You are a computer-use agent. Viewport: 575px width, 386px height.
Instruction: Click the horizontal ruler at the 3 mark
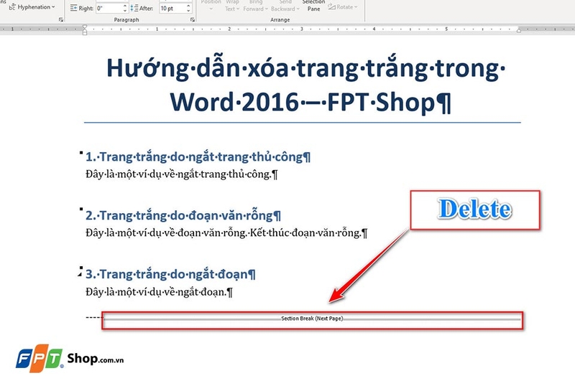[301, 29]
